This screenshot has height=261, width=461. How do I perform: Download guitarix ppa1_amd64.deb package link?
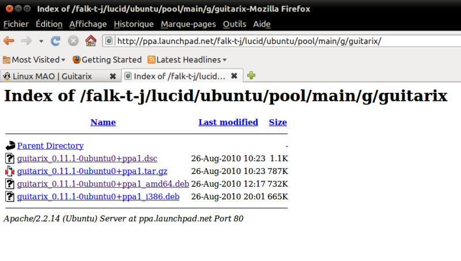click(x=103, y=184)
